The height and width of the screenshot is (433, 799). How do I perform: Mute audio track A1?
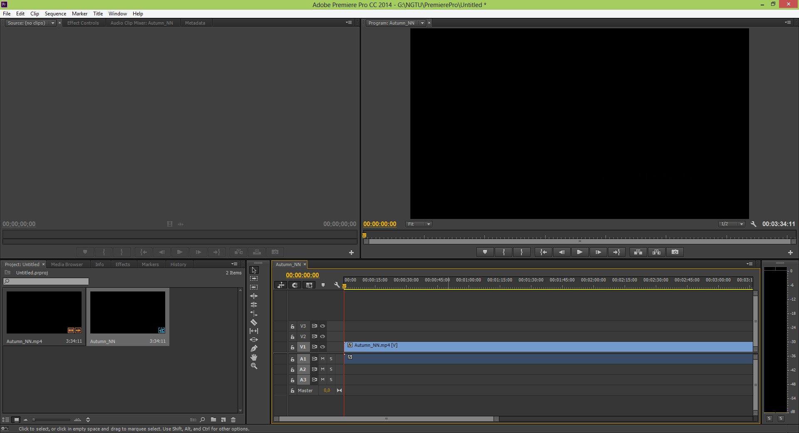pos(323,359)
